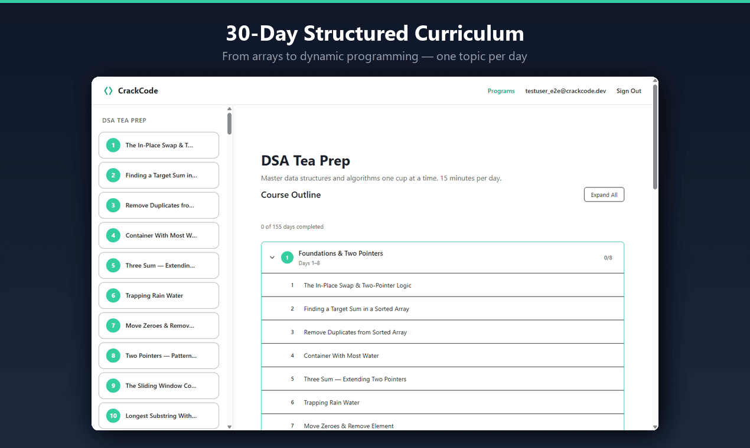Click the sidebar scrollbar down arrow
This screenshot has height=448, width=750.
point(230,427)
